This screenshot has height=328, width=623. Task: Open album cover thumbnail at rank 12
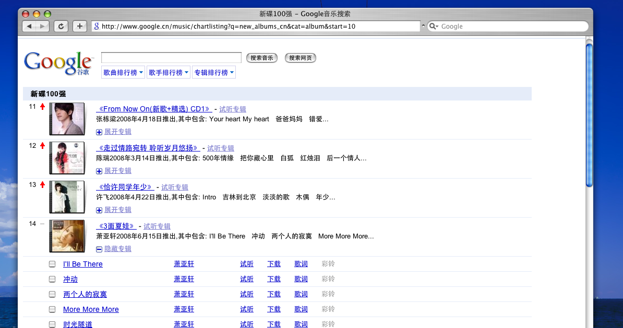(x=67, y=157)
